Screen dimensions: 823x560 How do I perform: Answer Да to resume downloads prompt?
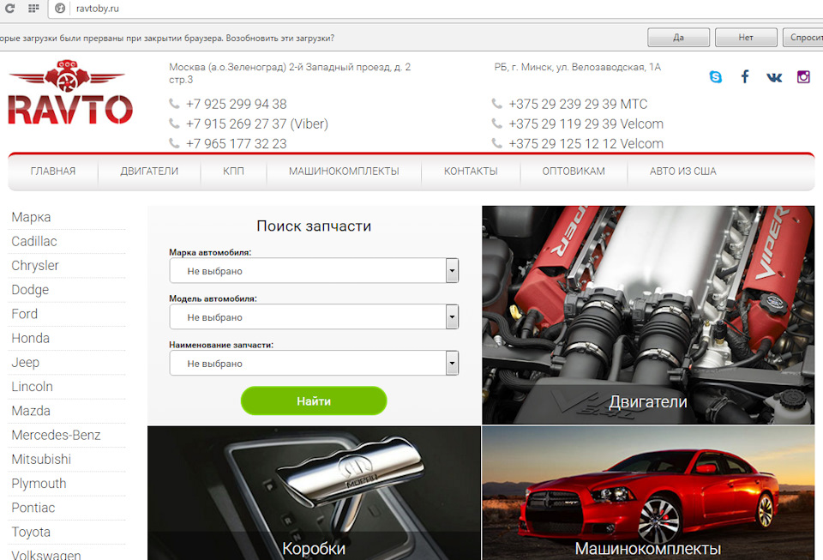pyautogui.click(x=678, y=38)
